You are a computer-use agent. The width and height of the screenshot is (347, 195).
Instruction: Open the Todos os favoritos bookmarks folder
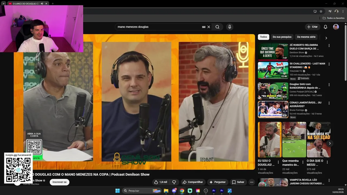coord(333,18)
